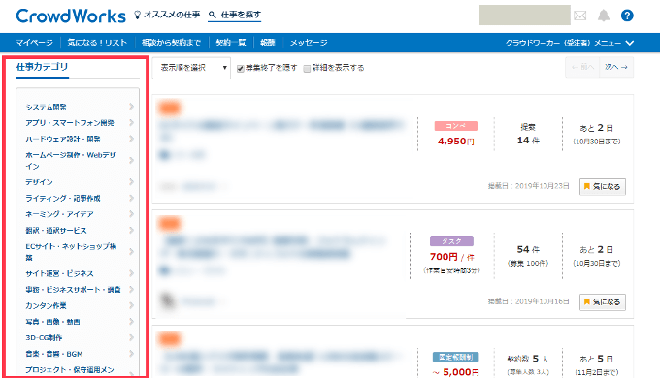This screenshot has height=378, width=660.
Task: Bookmark the 700円 タスク job with 気になる
Action: [603, 301]
